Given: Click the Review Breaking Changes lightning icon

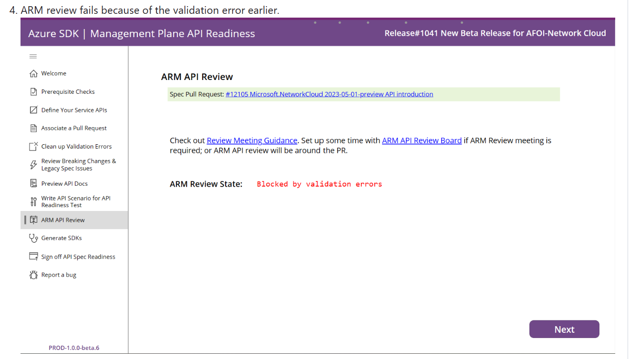Looking at the screenshot, I should point(33,164).
